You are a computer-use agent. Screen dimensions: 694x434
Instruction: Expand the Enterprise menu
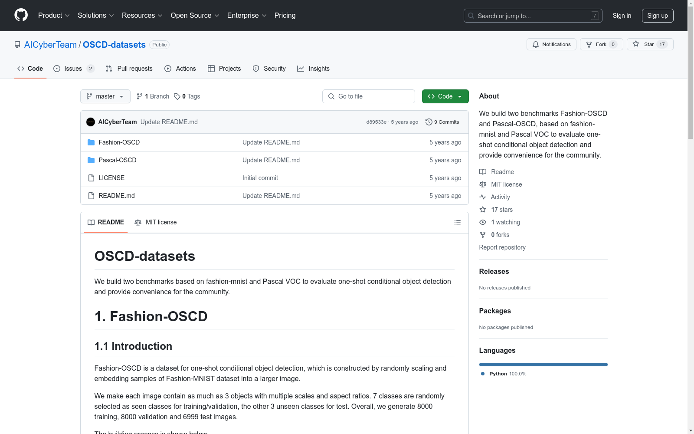[x=247, y=16]
